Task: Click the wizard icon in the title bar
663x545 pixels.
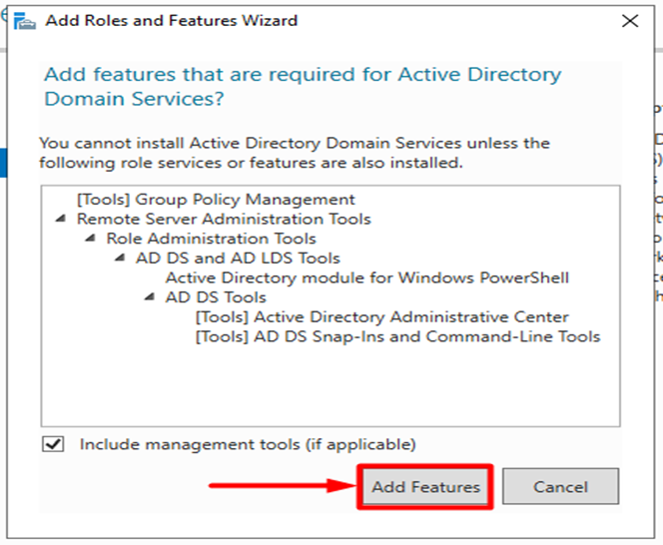Action: [x=27, y=20]
